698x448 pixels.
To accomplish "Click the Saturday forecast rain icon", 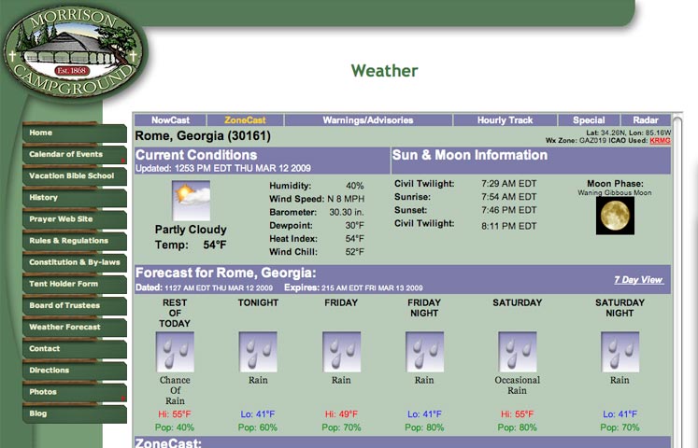I will (517, 352).
